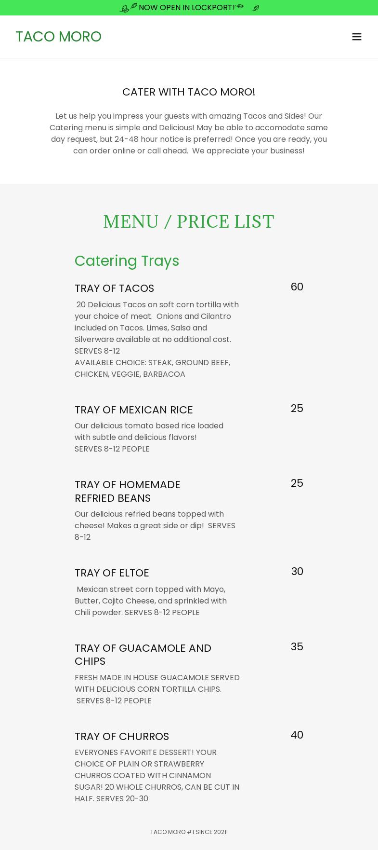Open the hamburger navigation menu
This screenshot has height=850, width=378.
coord(356,37)
